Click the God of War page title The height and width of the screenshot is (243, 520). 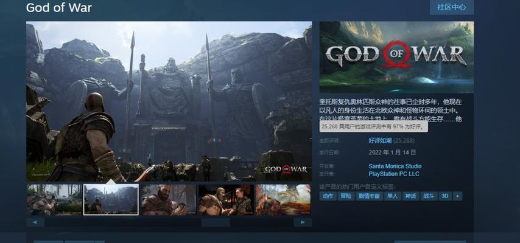point(58,7)
